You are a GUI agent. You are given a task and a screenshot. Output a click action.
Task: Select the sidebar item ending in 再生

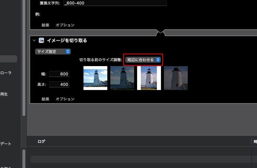pyautogui.click(x=4, y=94)
